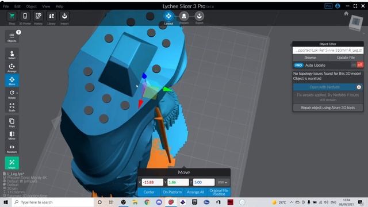Click the blue Z-axis gizmo handle
This screenshot has height=207, width=368.
[144, 76]
